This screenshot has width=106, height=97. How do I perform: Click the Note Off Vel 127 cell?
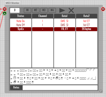[x=87, y=25]
